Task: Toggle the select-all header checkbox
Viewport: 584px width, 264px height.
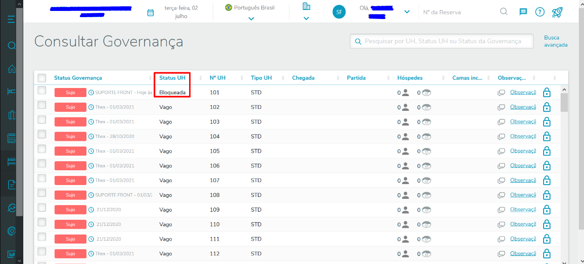Action: coord(42,78)
